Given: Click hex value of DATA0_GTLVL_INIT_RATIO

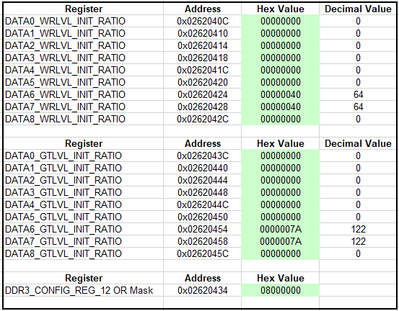Looking at the screenshot, I should tap(281, 155).
